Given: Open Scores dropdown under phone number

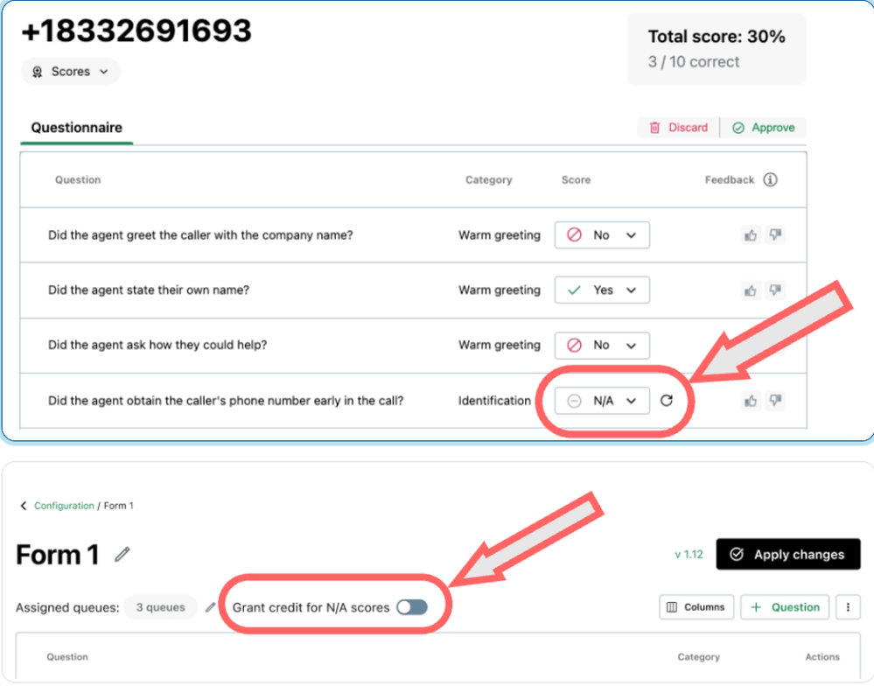Looking at the screenshot, I should coord(71,72).
